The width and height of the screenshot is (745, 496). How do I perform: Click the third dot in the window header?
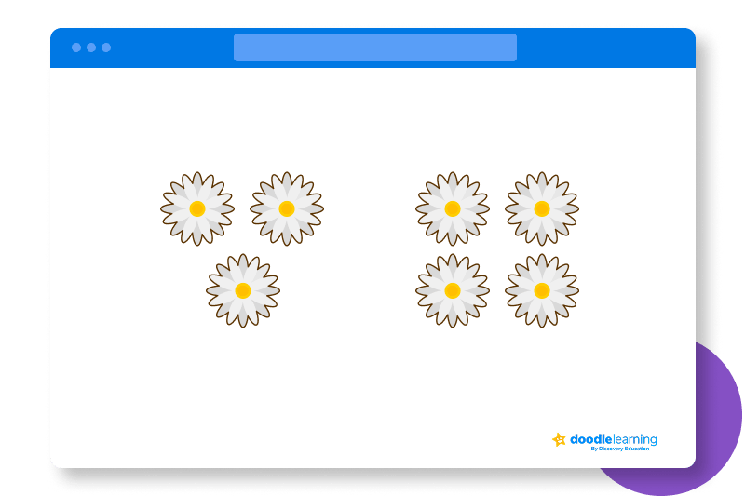pyautogui.click(x=106, y=47)
